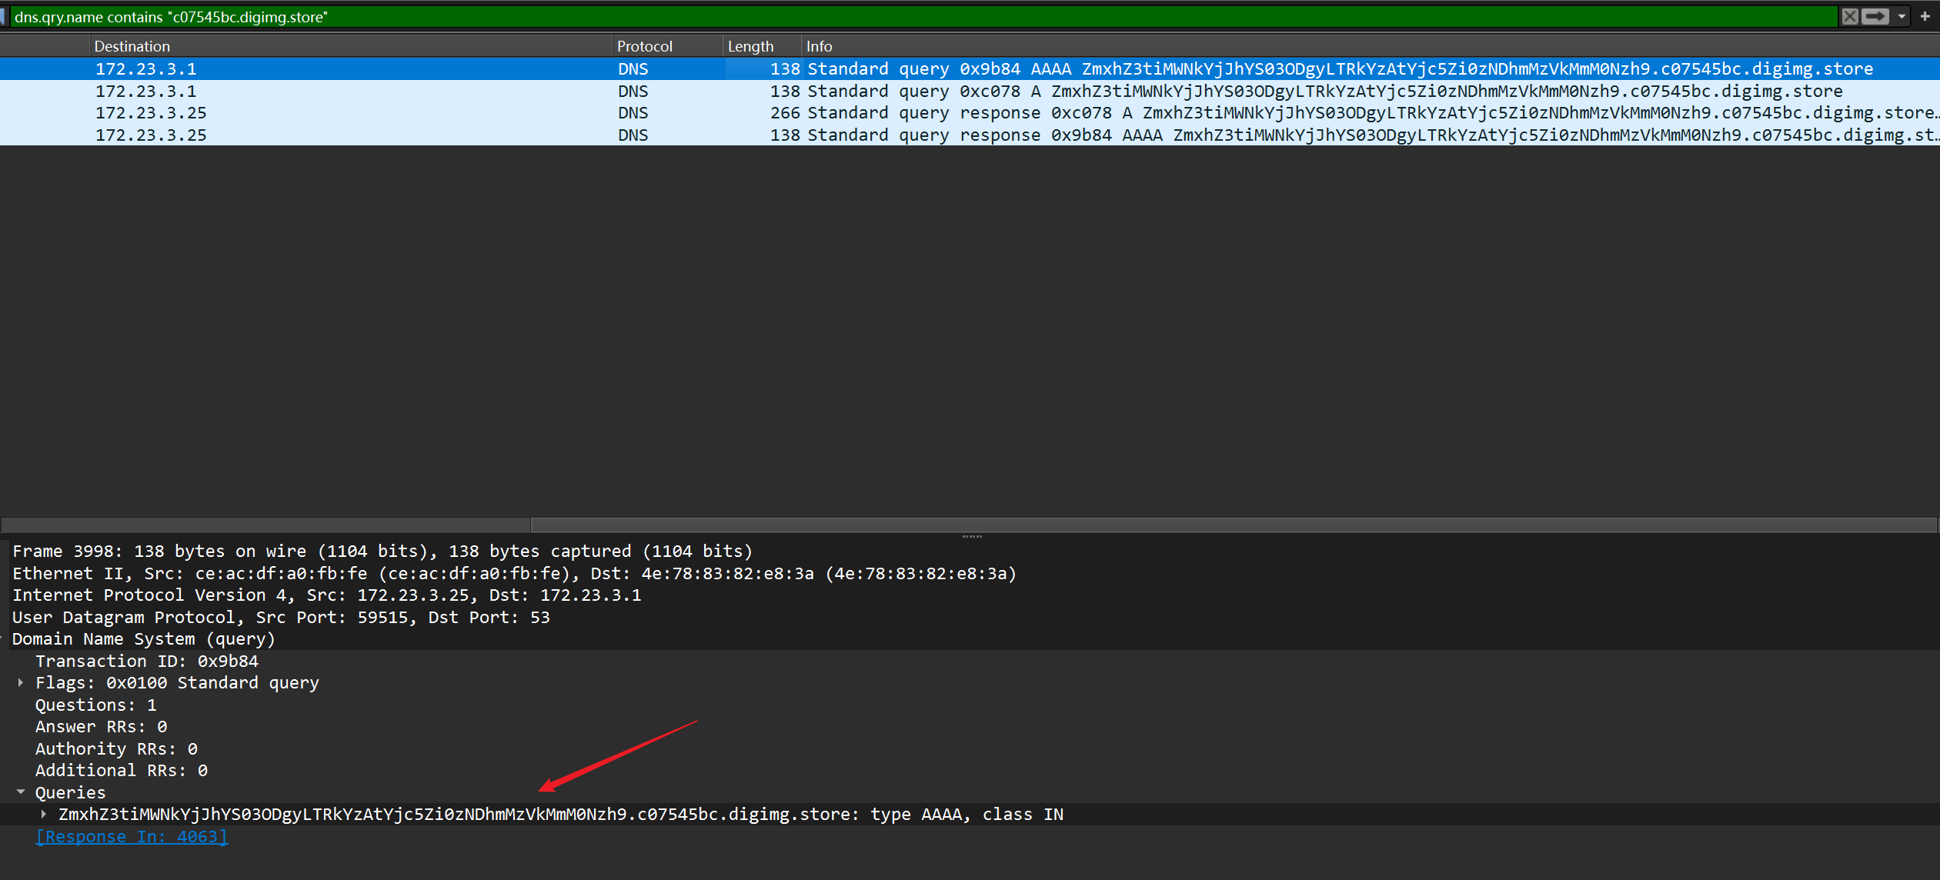Collapse Domain Name System section

(2, 638)
